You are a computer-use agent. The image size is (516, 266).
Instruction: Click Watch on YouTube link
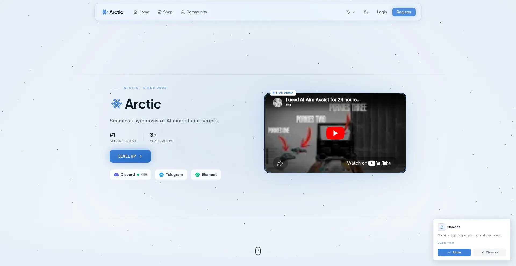coord(369,163)
